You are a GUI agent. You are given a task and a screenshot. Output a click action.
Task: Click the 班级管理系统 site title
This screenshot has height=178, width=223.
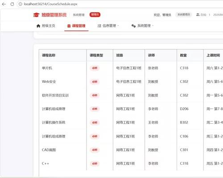click(x=54, y=15)
